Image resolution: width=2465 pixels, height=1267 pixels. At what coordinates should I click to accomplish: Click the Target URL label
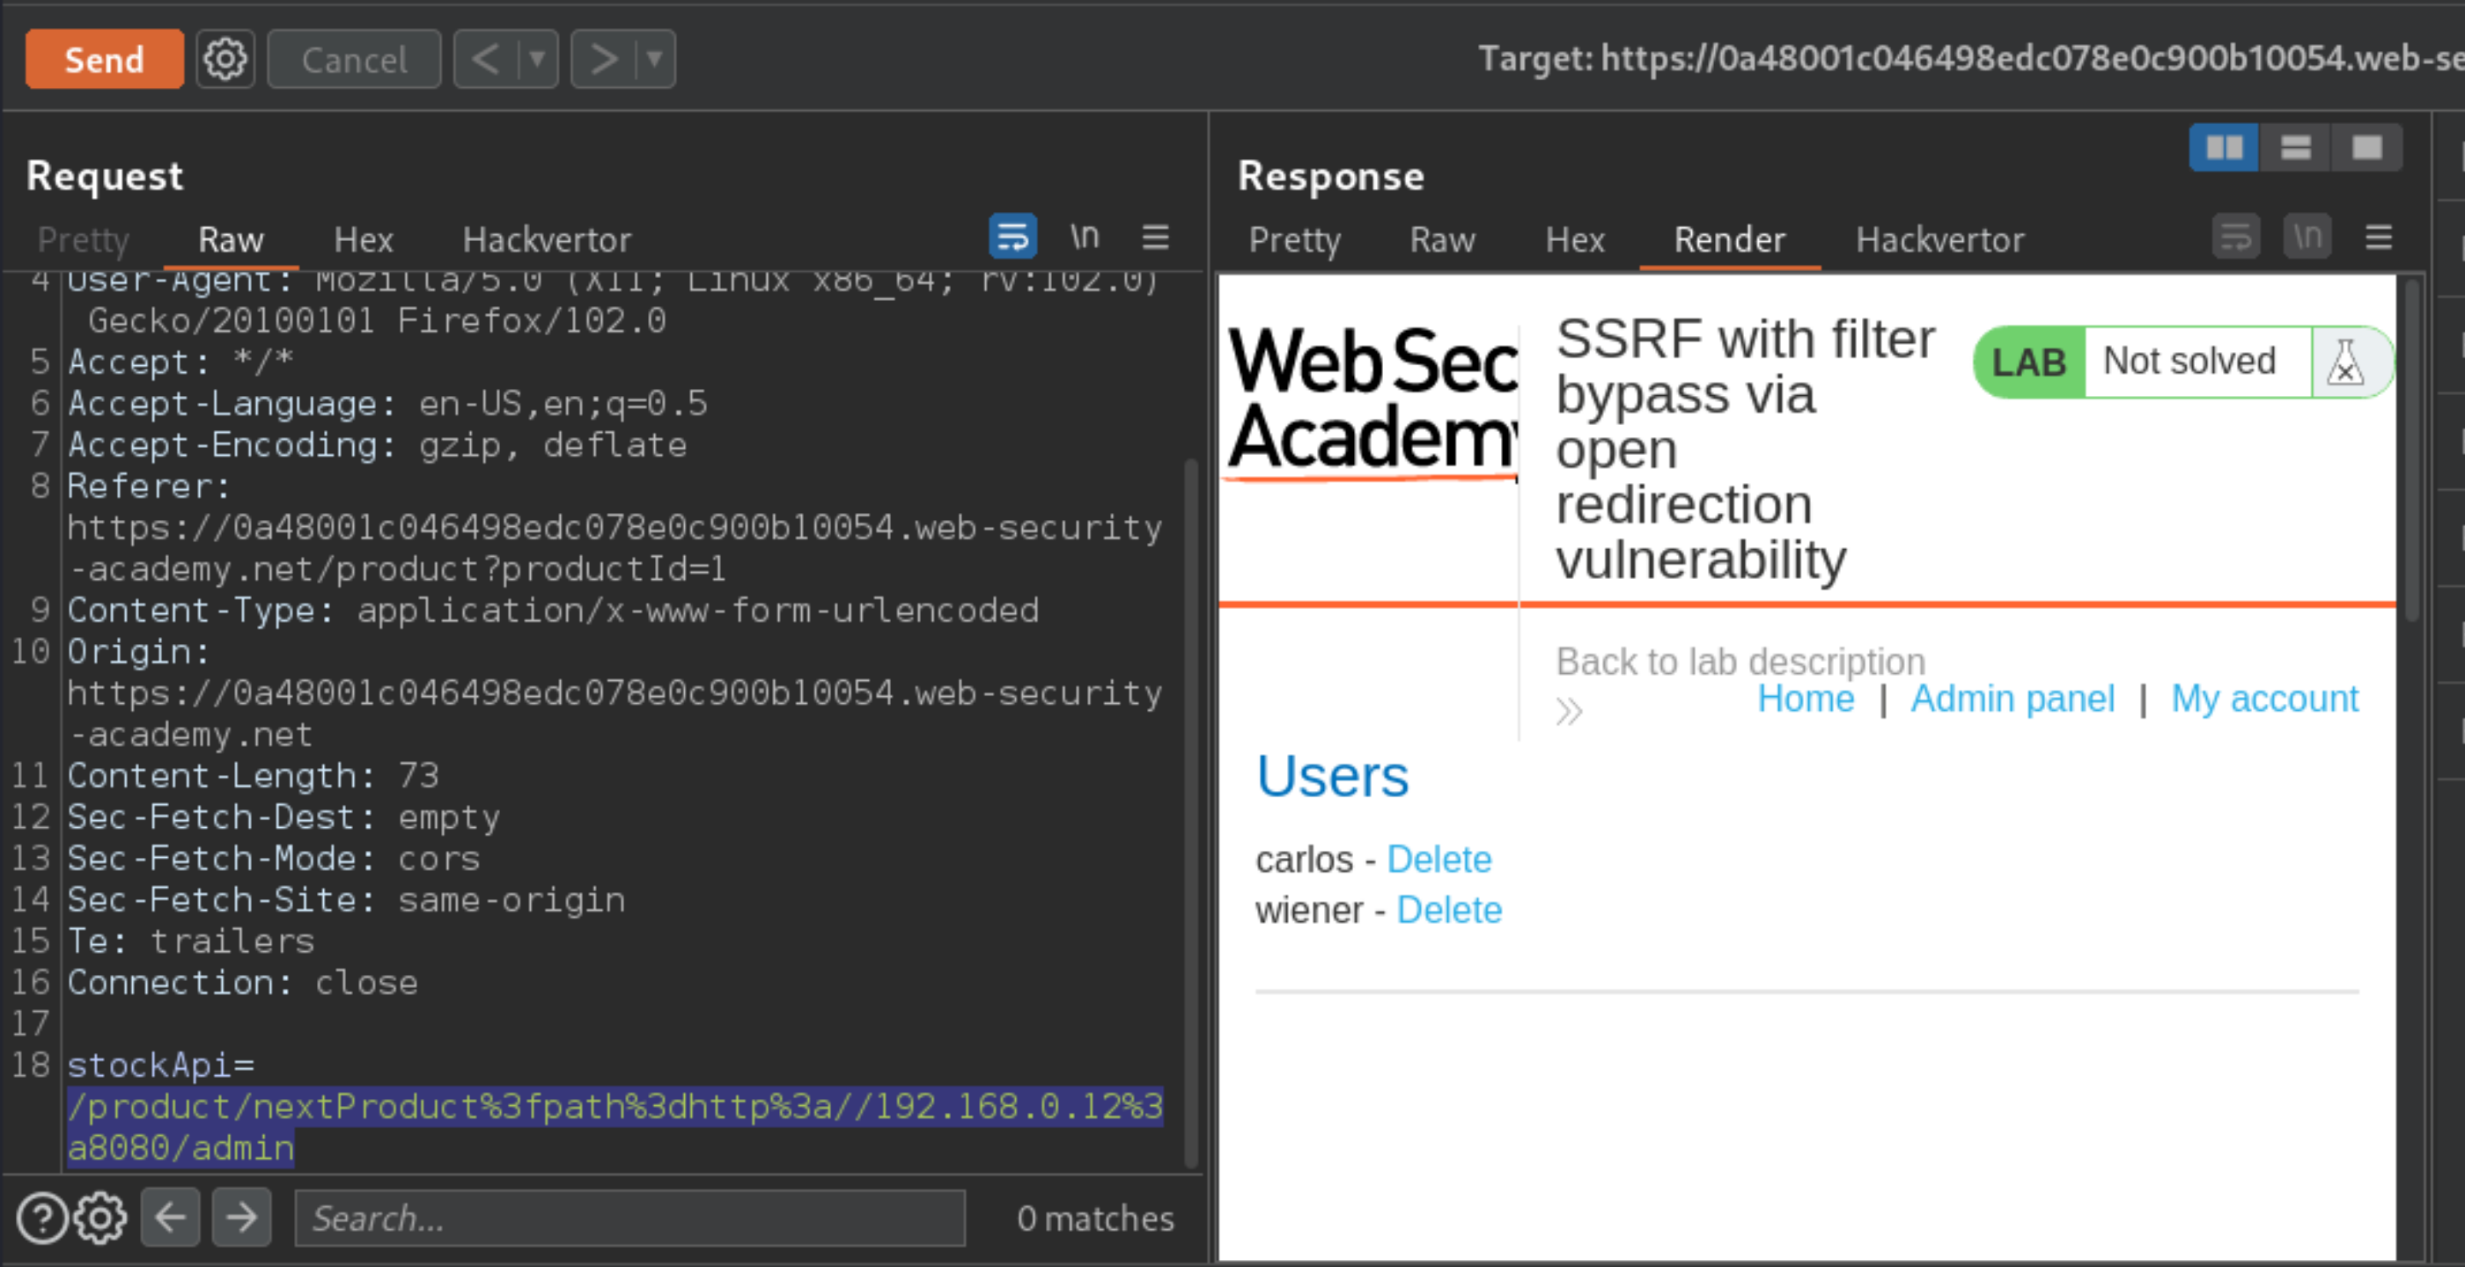point(1971,59)
